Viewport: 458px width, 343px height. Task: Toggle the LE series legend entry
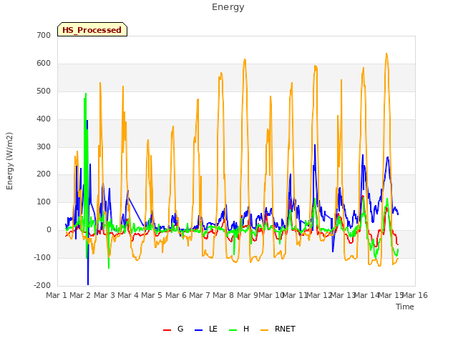(206, 329)
